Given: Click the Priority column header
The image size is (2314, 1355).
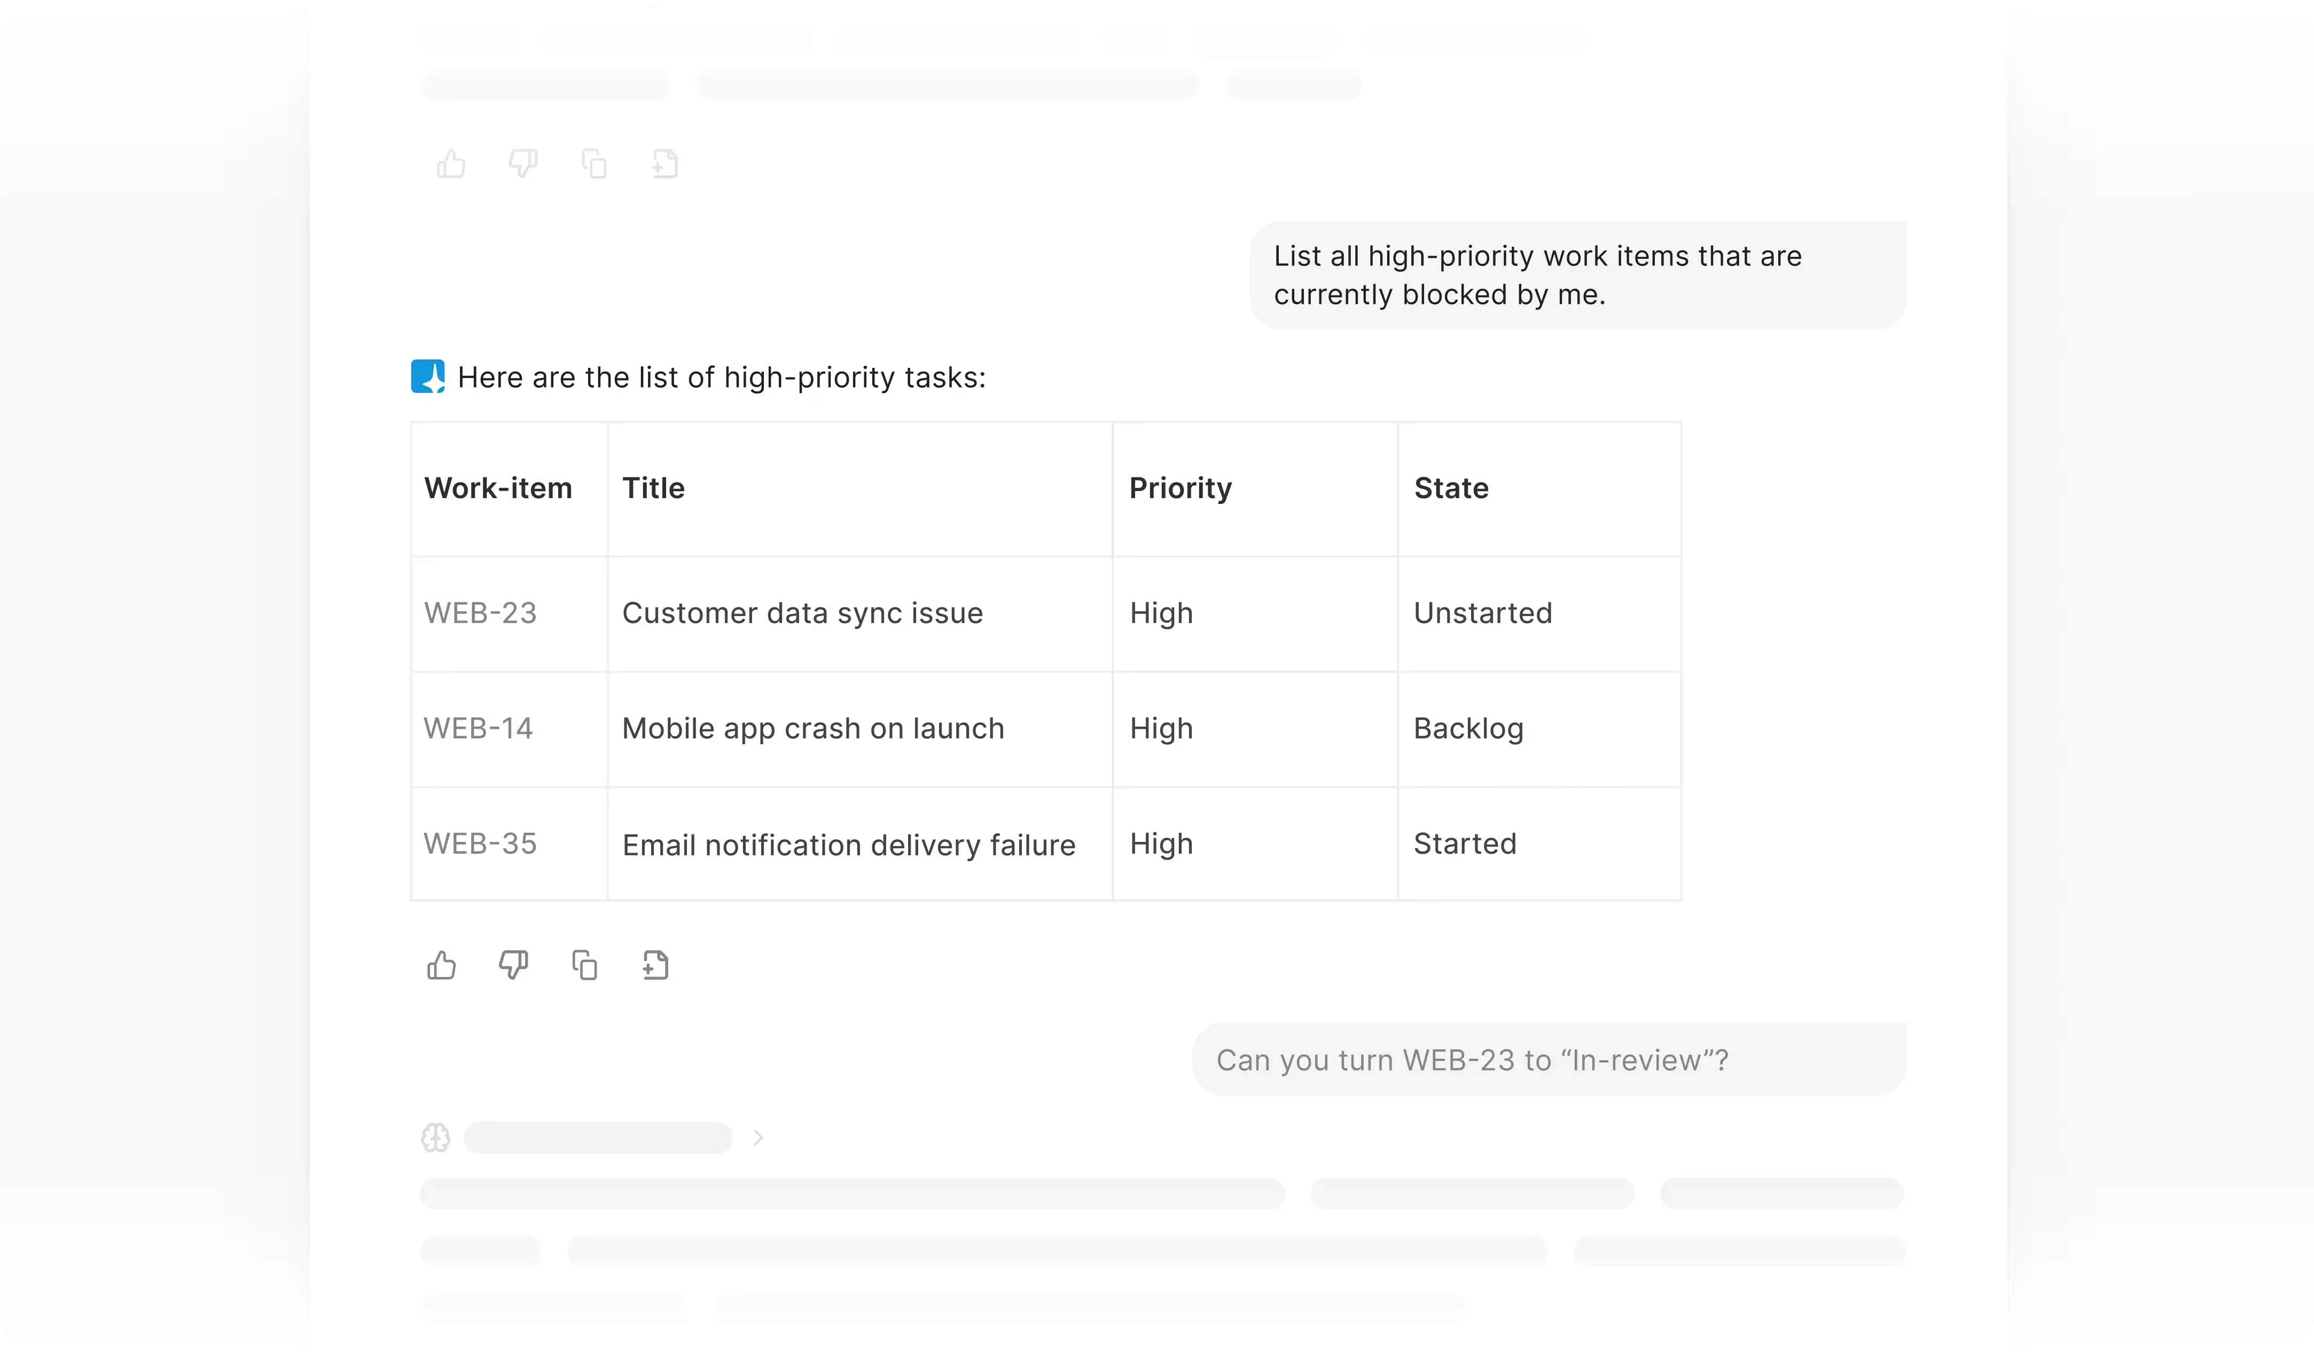Looking at the screenshot, I should tap(1181, 487).
